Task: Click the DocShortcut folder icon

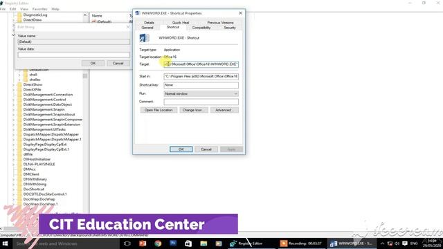Action: click(19, 189)
